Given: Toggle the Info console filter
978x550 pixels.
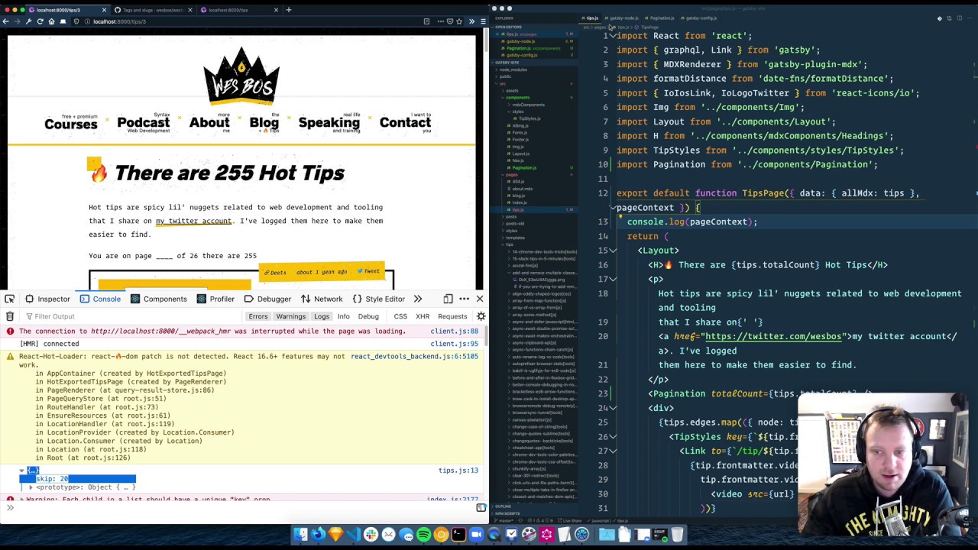Looking at the screenshot, I should tap(344, 316).
